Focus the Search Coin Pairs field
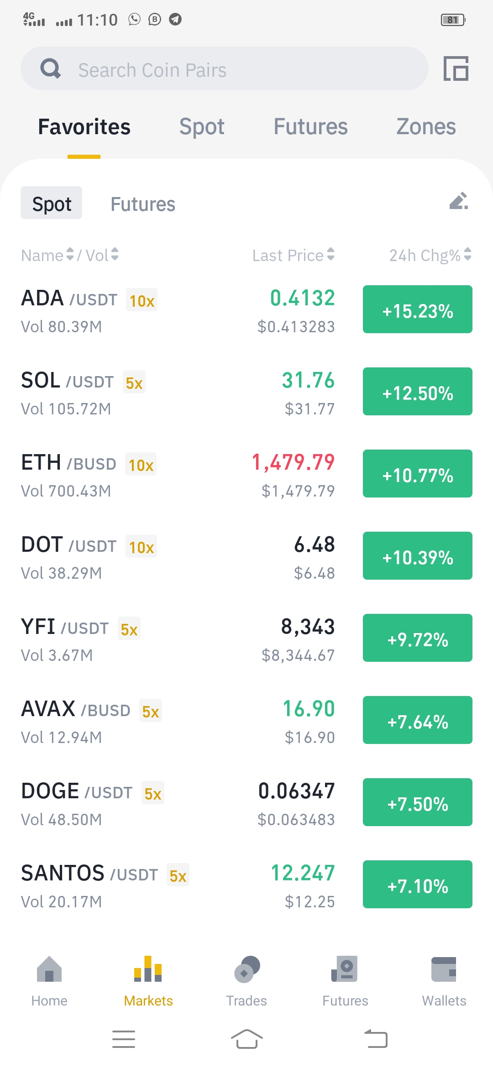The width and height of the screenshot is (493, 1068). coord(225,68)
